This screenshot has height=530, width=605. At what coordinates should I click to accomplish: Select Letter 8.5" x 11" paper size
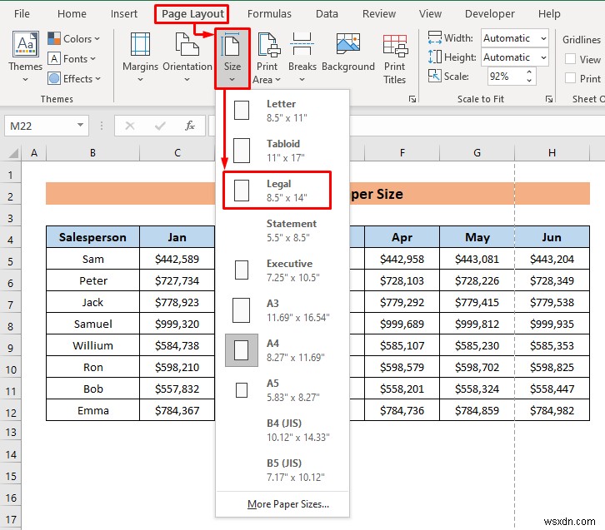(282, 111)
